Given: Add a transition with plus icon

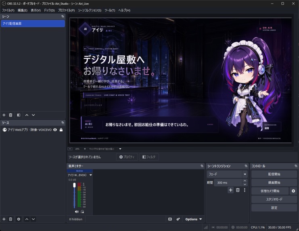Looking at the screenshot, I should click(230, 190).
